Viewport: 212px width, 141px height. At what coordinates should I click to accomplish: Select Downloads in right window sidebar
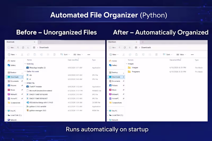tap(116, 77)
